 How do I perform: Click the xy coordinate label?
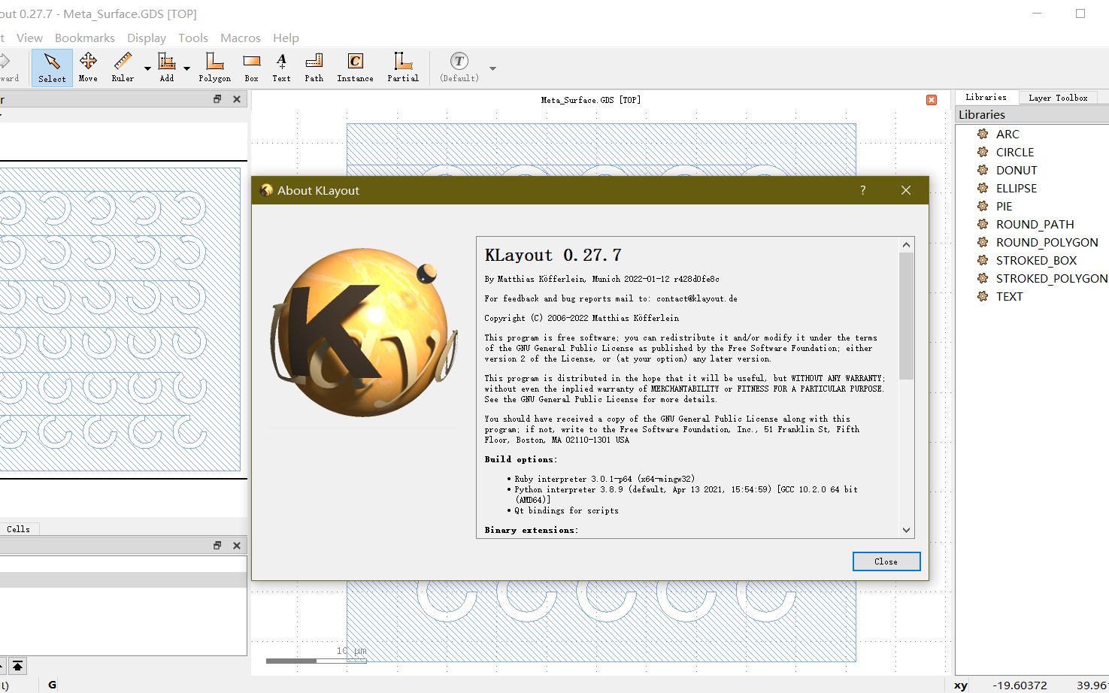pyautogui.click(x=961, y=685)
